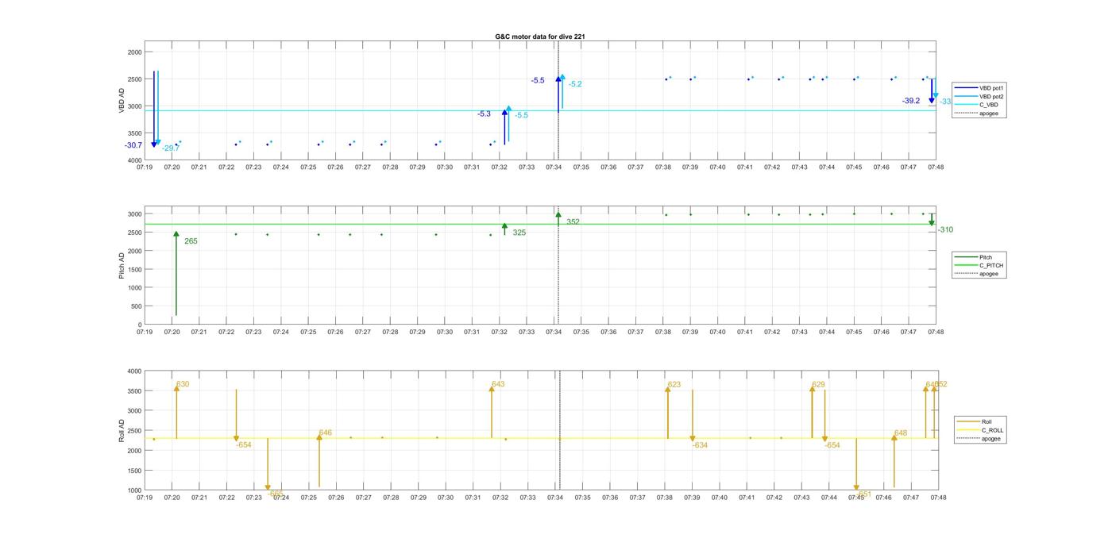
Task: Select the "648" roll data label
Action: pos(900,433)
